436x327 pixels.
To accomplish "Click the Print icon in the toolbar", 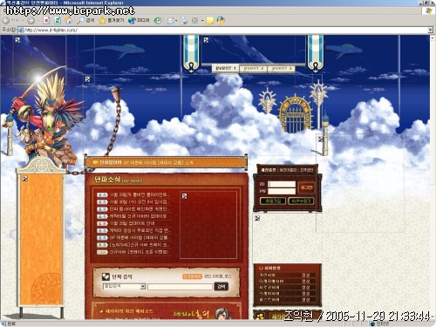I will click(x=184, y=20).
